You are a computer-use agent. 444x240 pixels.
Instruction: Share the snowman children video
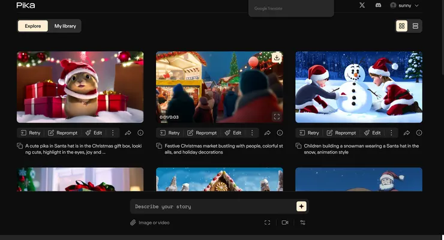[407, 133]
